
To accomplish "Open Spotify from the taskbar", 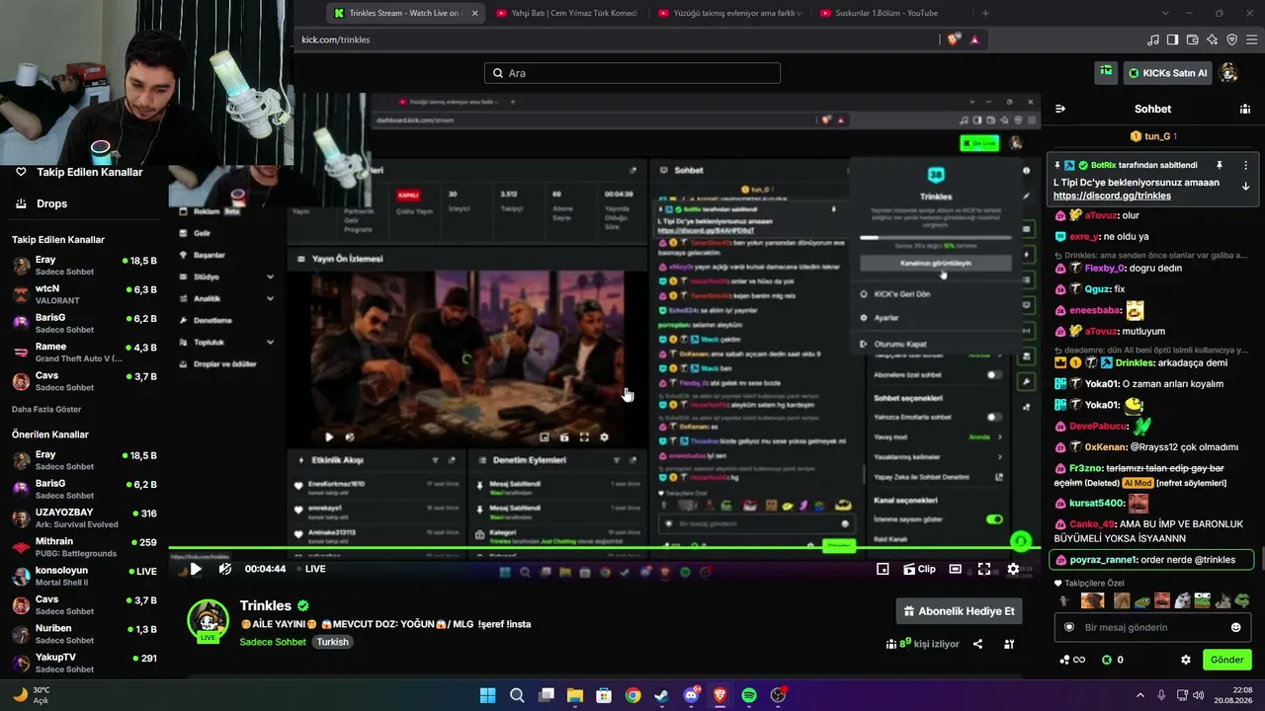I will tap(748, 695).
